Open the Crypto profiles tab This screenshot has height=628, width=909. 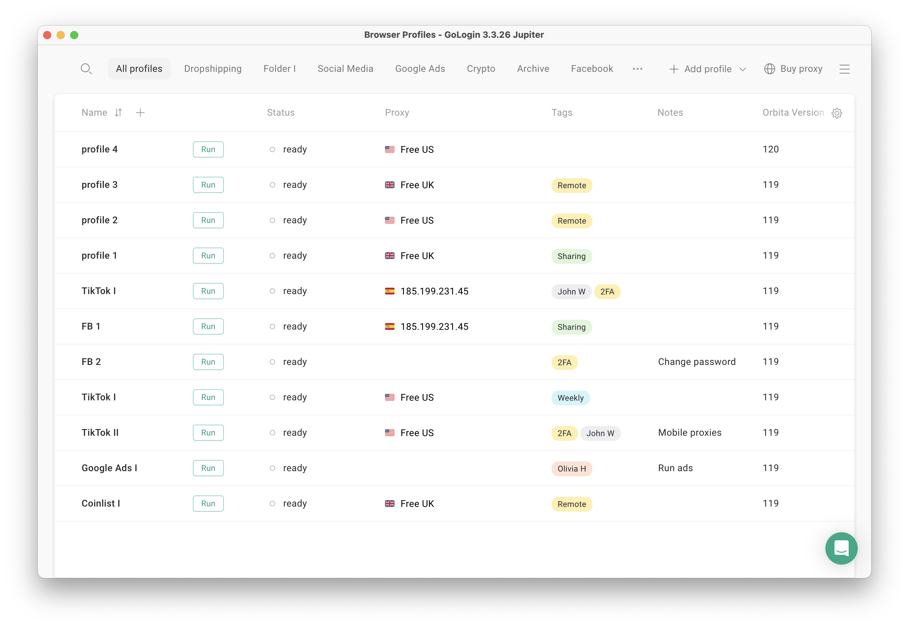pos(481,68)
